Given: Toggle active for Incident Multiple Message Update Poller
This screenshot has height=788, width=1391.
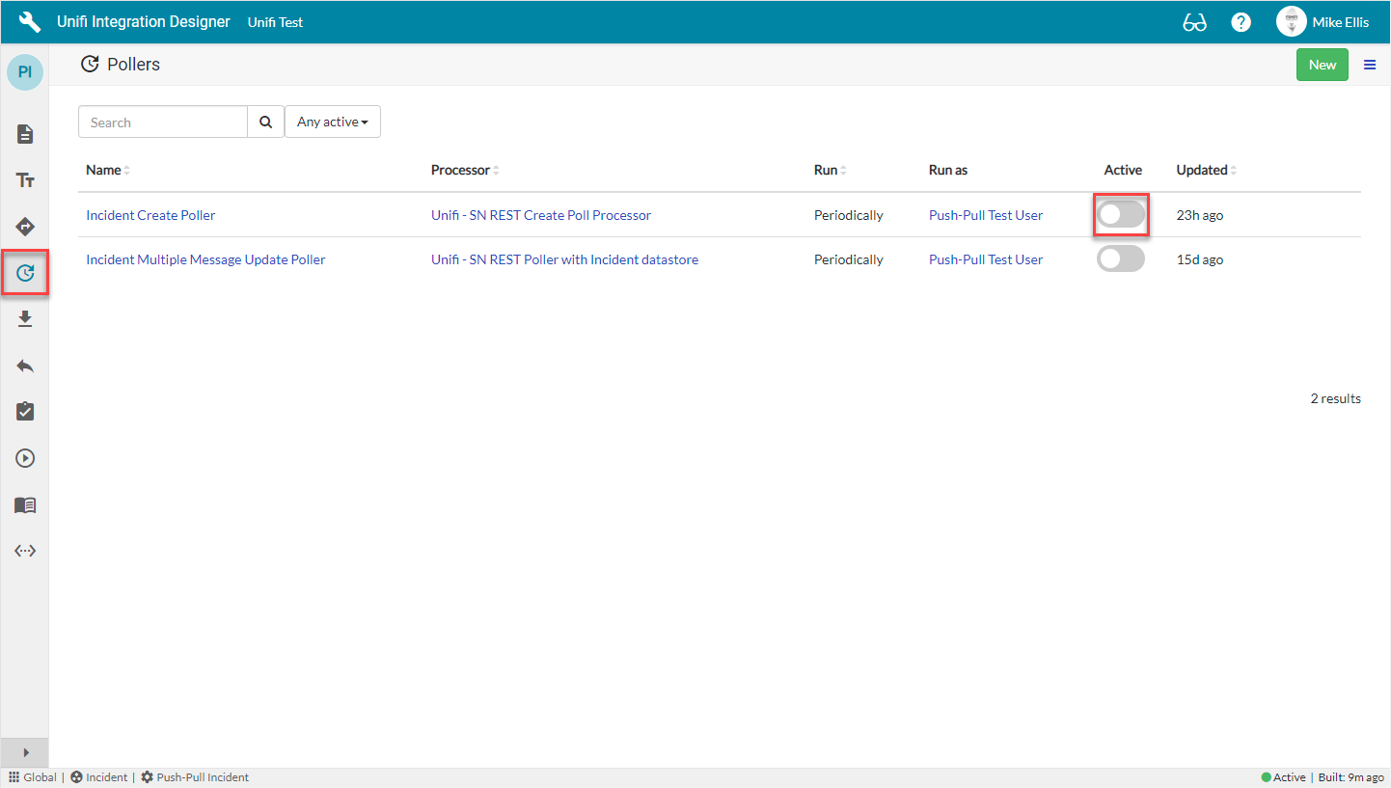Looking at the screenshot, I should click(x=1120, y=259).
